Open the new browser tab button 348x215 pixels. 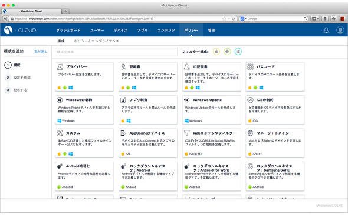click(x=65, y=11)
